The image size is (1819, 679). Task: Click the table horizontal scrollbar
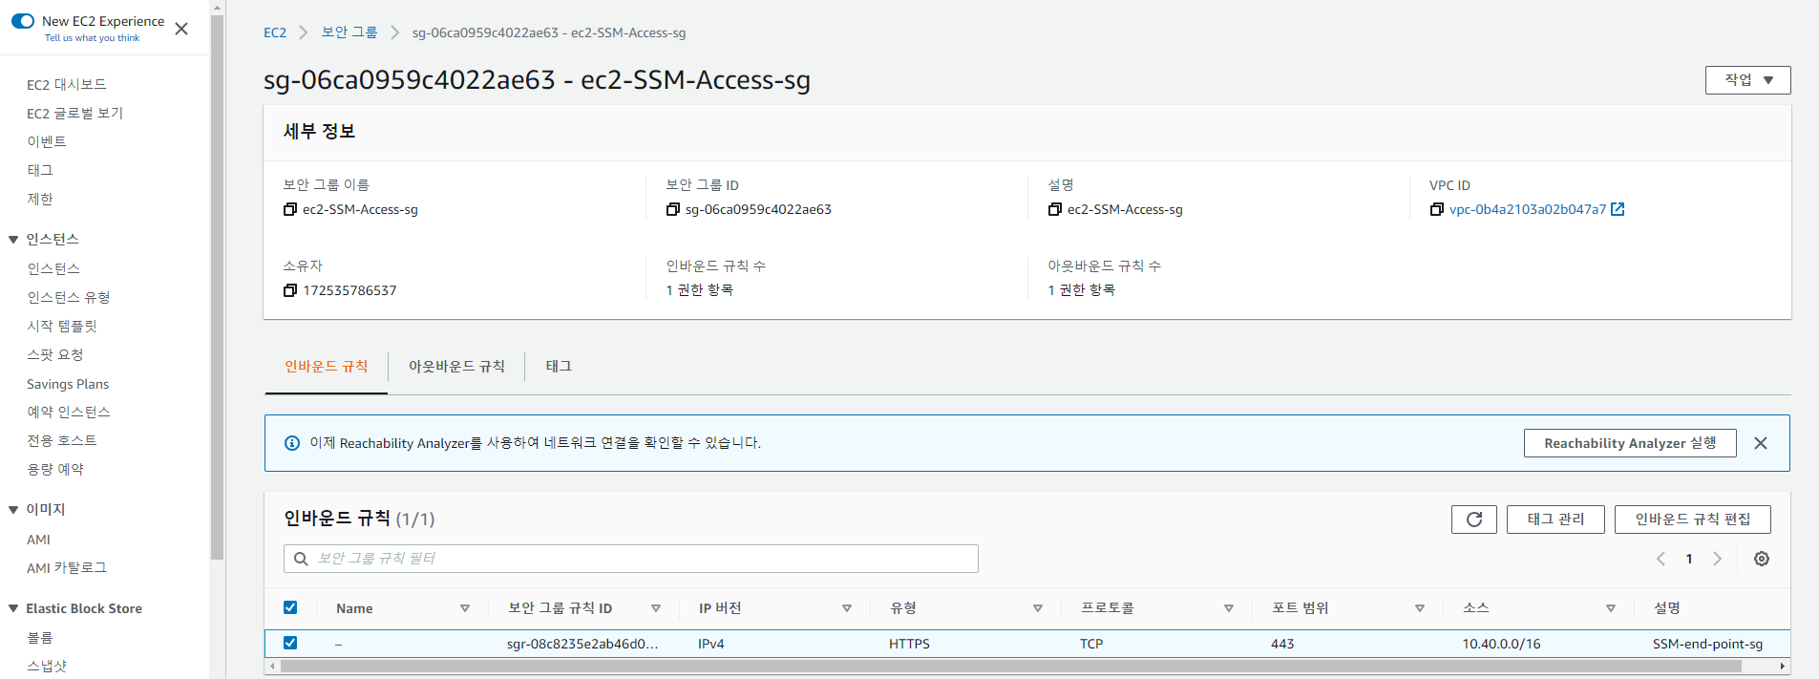1010,666
